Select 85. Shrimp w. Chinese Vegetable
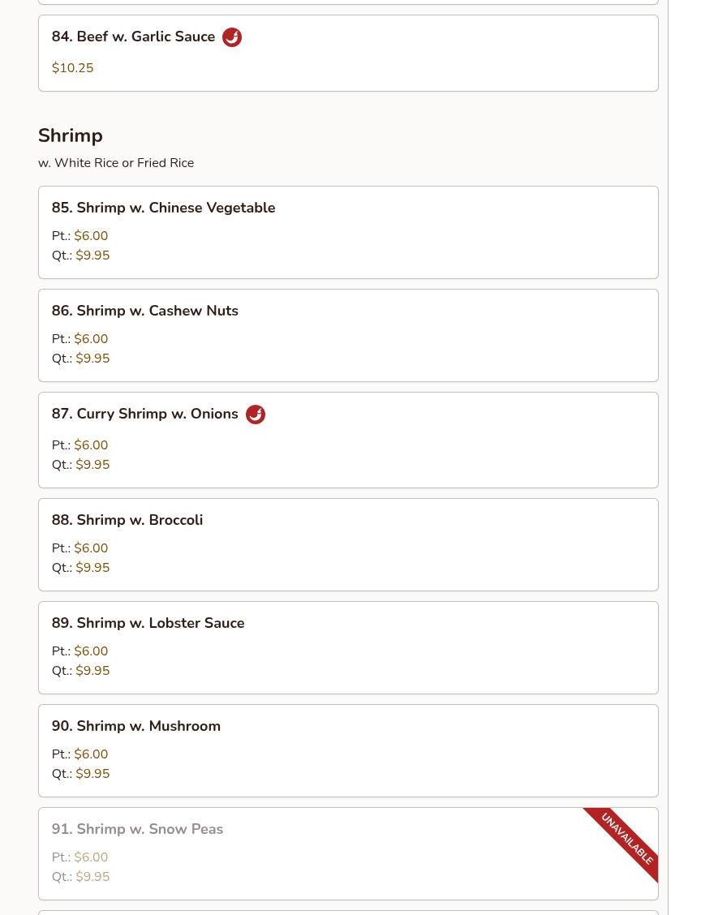This screenshot has width=701, height=915. click(163, 208)
